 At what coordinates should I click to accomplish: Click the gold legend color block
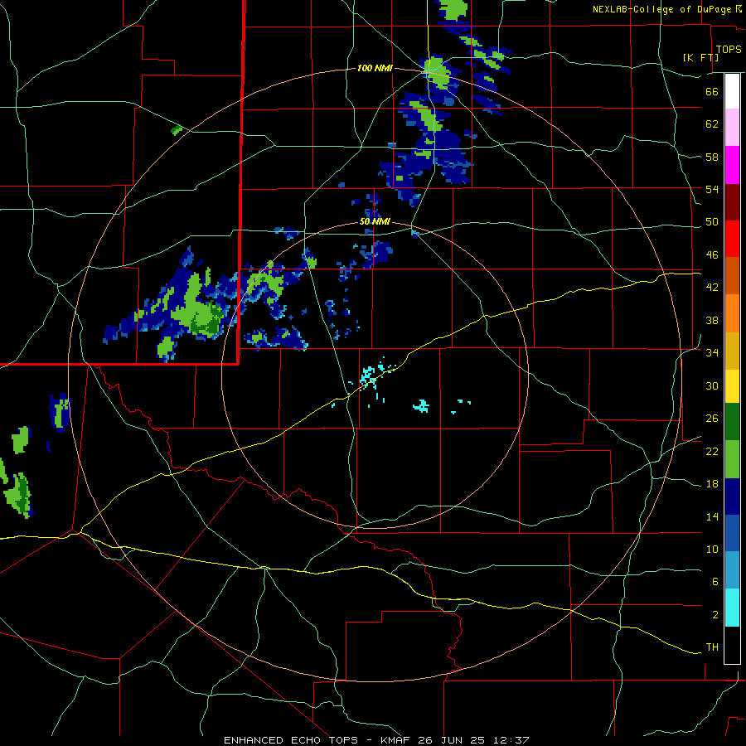732,351
